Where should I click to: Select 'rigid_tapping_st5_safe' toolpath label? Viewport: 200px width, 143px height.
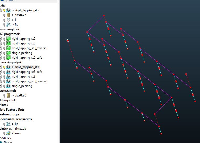pyautogui.click(x=27, y=72)
